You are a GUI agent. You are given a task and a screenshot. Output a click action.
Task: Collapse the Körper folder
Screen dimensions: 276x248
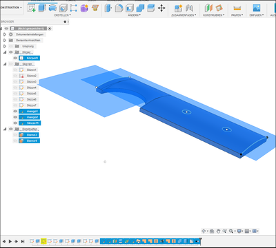[5, 52]
